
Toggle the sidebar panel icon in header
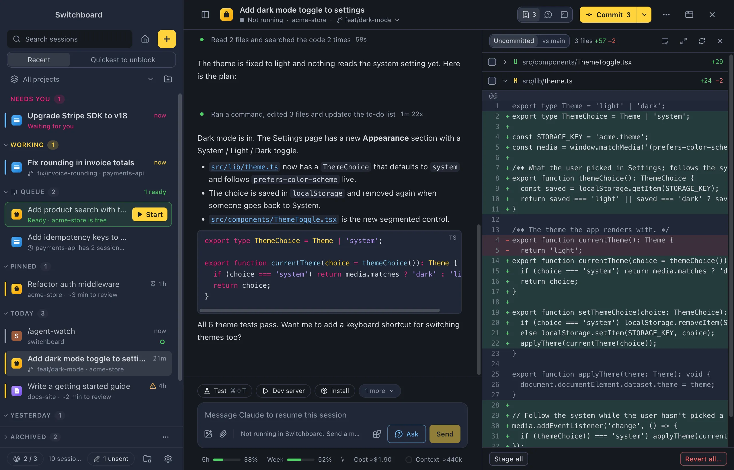click(205, 15)
